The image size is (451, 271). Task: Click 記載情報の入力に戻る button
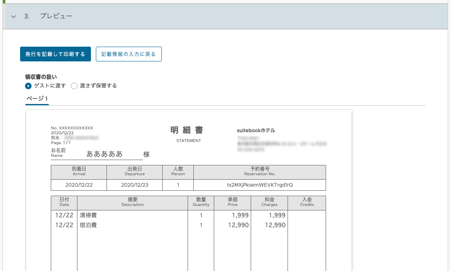(129, 54)
